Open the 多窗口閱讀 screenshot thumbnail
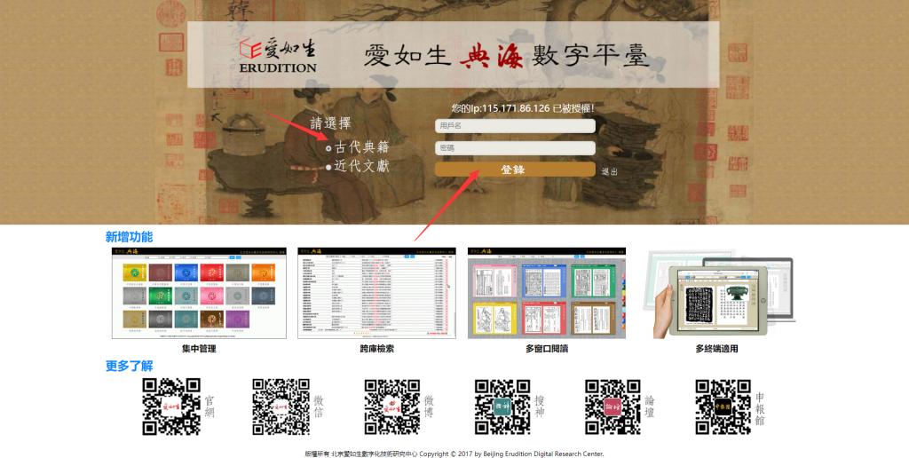The image size is (909, 458). point(546,293)
